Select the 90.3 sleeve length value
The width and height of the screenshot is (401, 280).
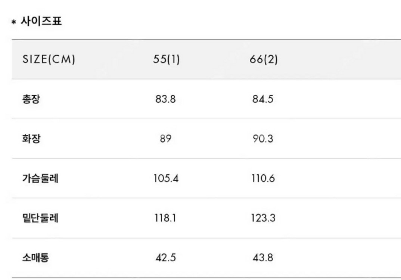[x=263, y=139]
